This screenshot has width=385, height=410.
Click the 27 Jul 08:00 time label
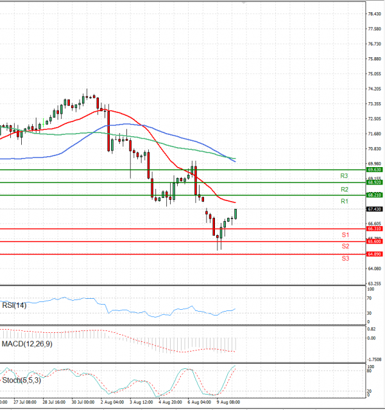pyautogui.click(x=25, y=402)
